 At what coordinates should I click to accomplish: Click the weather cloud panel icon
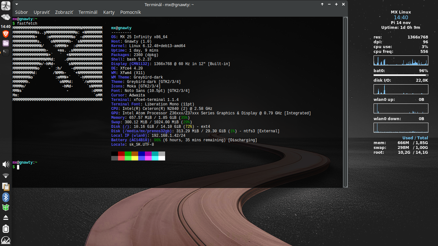[x=6, y=17]
